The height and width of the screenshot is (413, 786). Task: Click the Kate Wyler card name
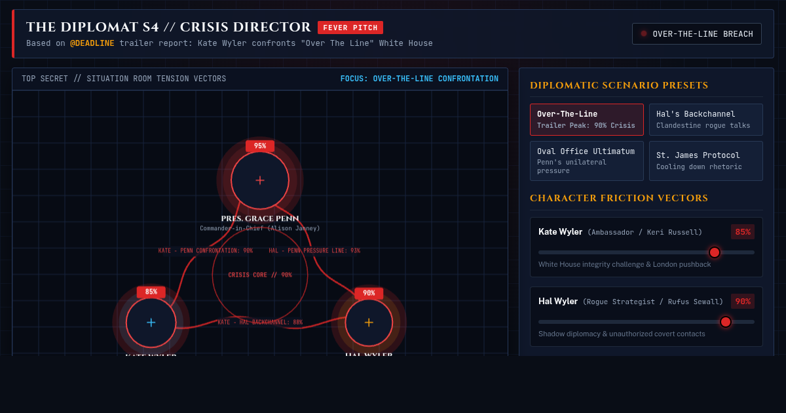[560, 231]
